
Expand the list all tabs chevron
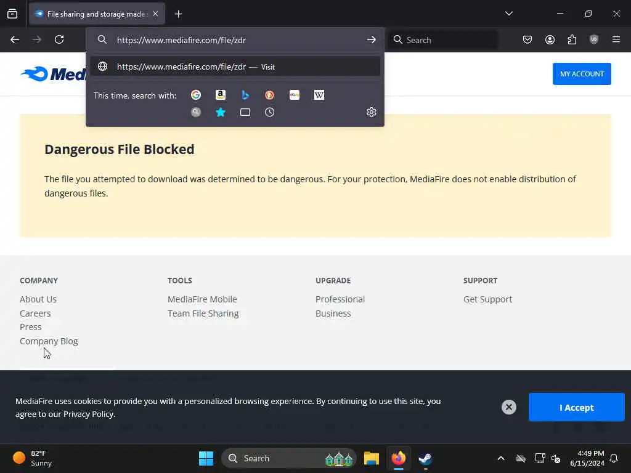pos(508,14)
